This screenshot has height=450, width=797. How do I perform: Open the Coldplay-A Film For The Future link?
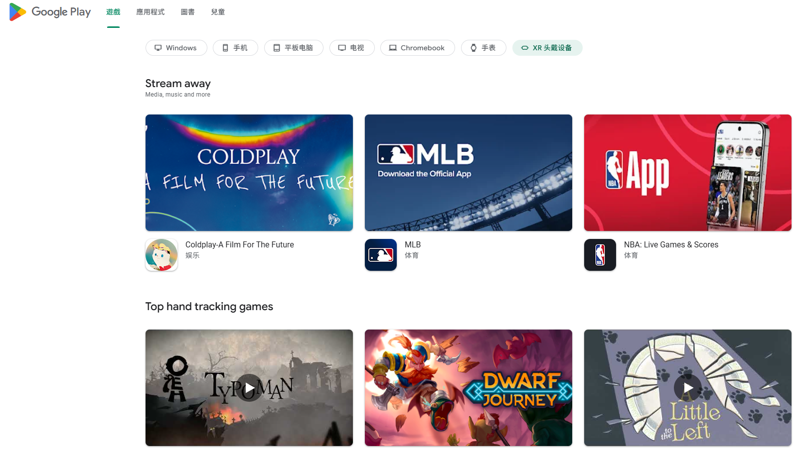240,244
